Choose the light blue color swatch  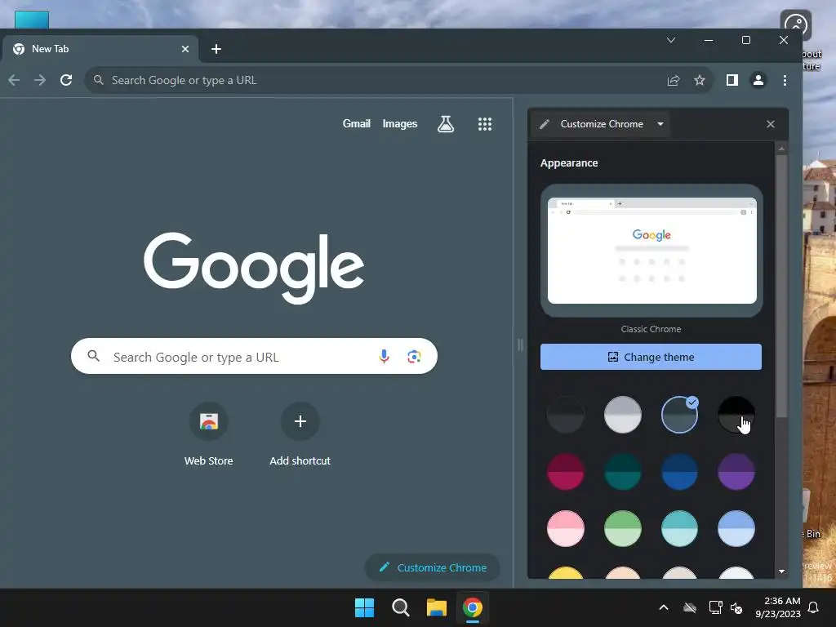point(736,528)
